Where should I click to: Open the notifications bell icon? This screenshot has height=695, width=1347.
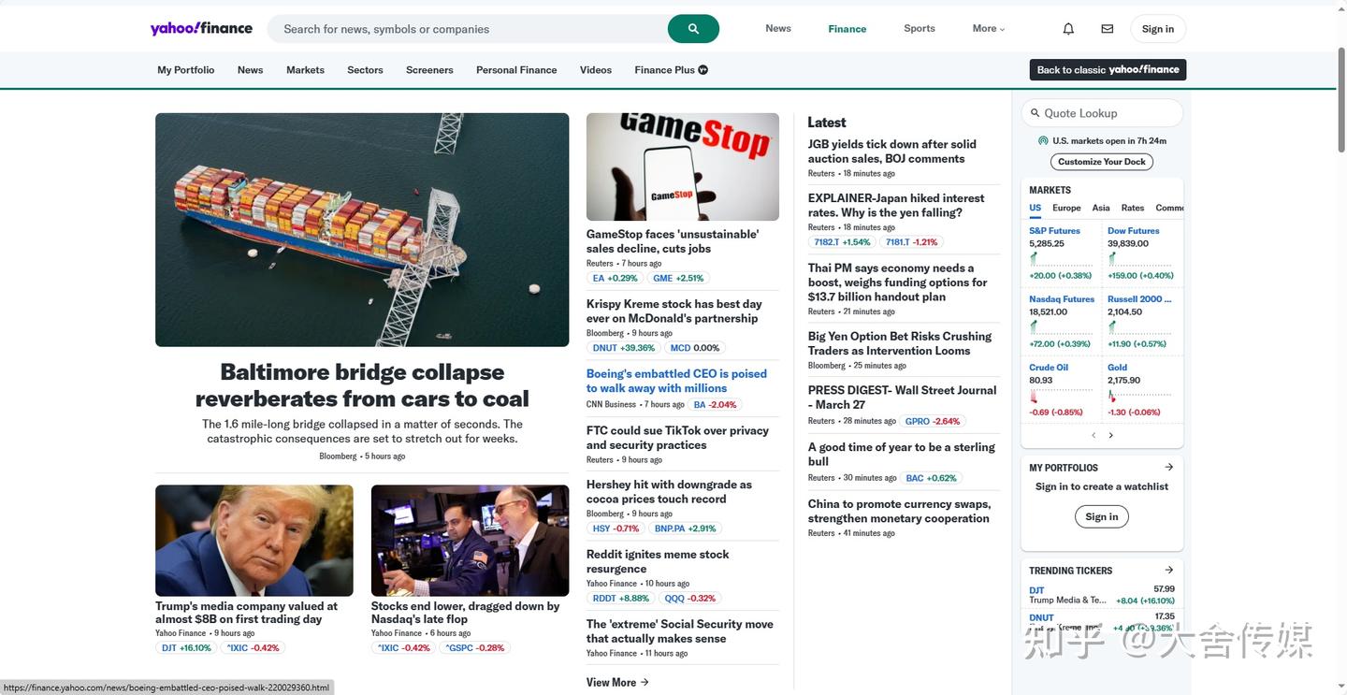[1068, 29]
